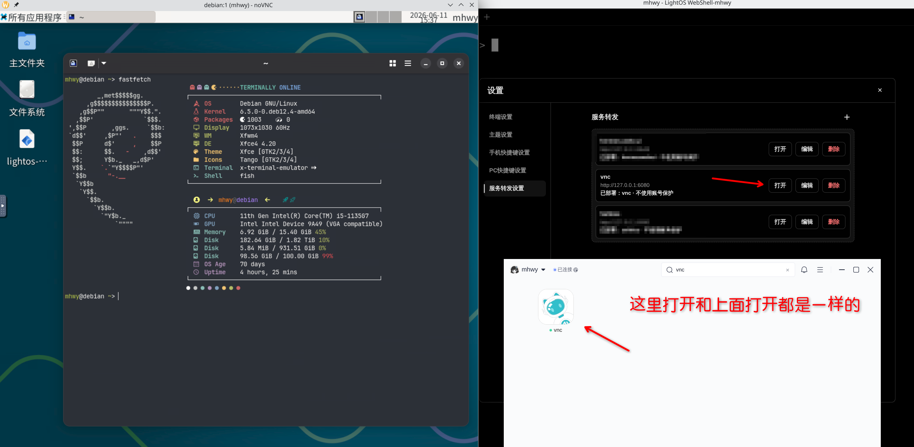914x447 pixels.
Task: Click the terminal icon in the terminal header
Action: coord(73,63)
